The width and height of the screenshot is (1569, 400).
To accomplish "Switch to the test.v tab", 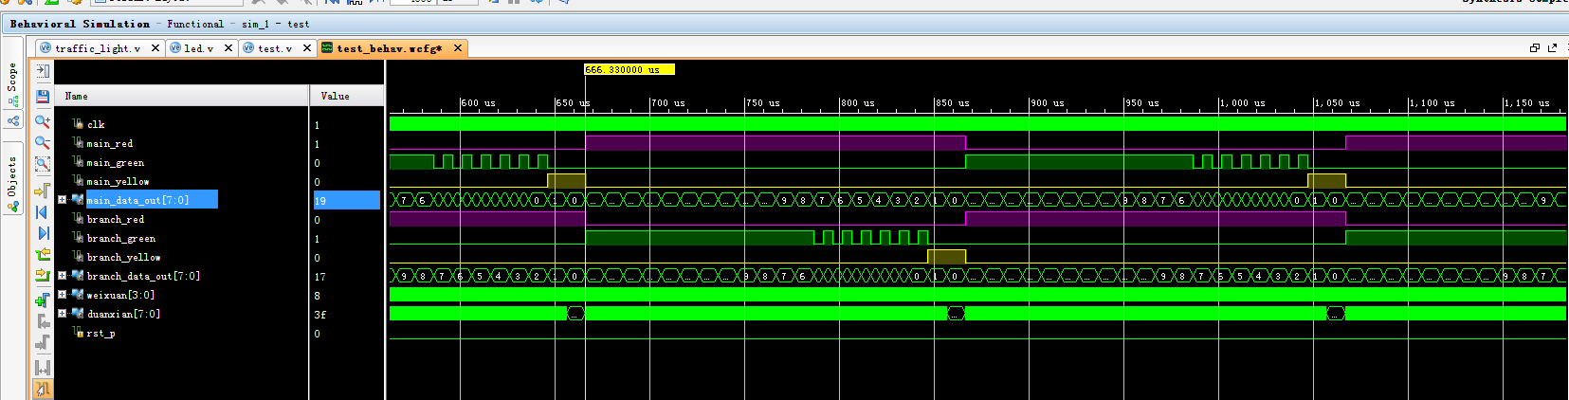I will click(x=275, y=48).
